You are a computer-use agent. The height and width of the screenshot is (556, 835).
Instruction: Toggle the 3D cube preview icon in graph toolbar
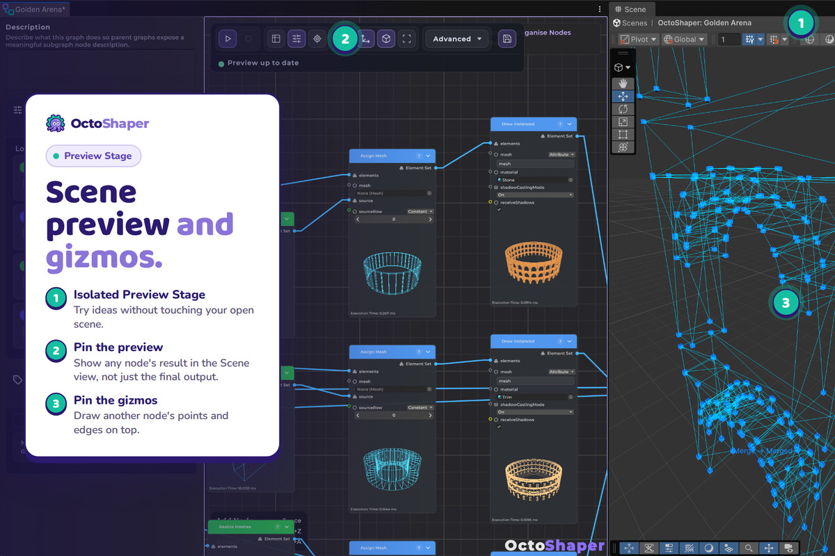(385, 39)
